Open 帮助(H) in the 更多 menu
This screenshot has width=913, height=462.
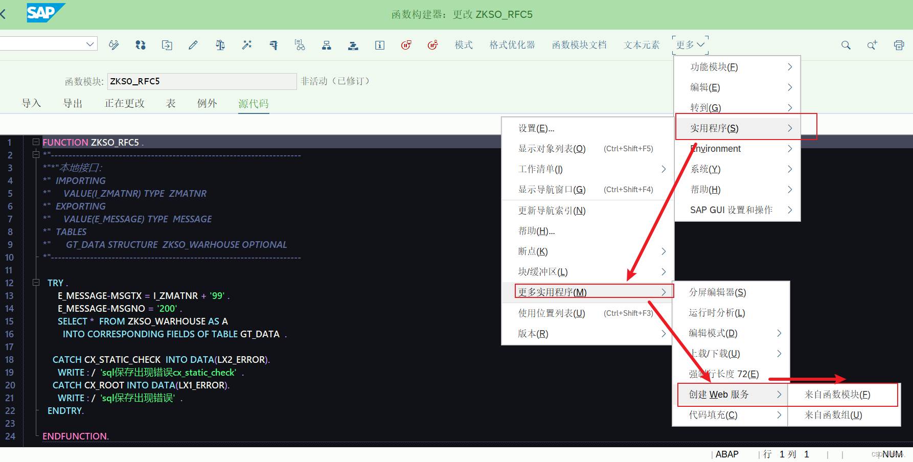pos(737,190)
